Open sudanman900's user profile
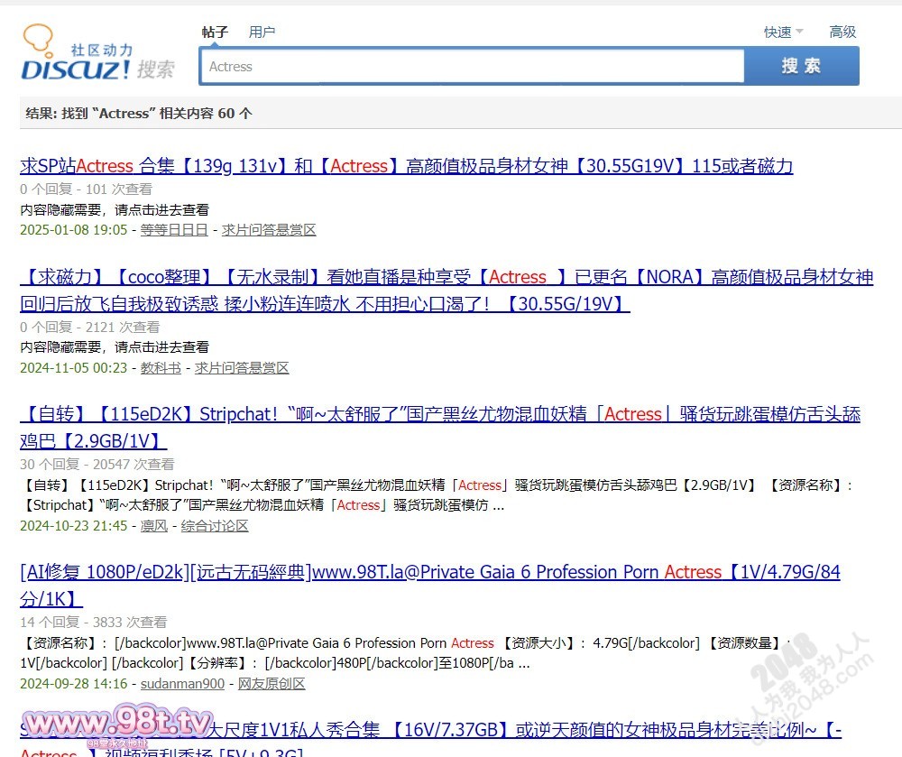This screenshot has height=757, width=902. coord(182,684)
